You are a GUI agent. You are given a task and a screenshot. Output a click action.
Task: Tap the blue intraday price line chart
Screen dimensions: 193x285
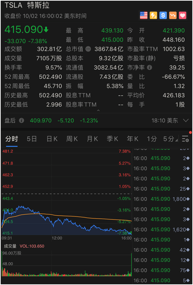(x=67, y=221)
